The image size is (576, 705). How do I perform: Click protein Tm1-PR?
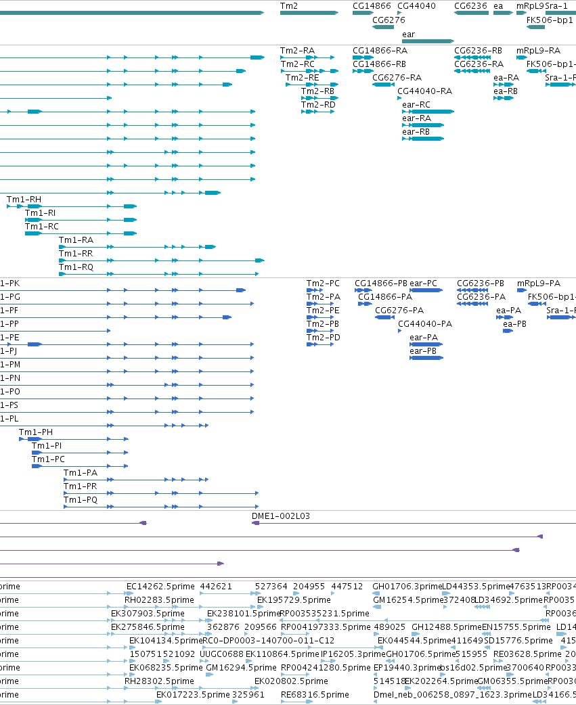(161, 493)
